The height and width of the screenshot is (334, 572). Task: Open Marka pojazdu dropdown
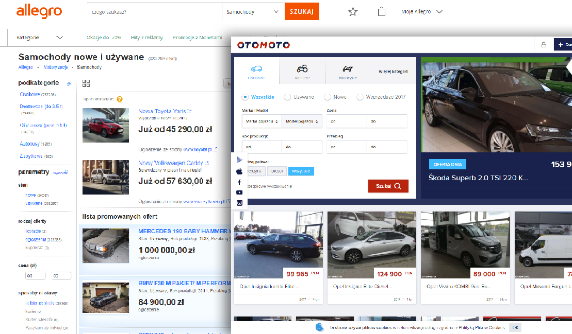tap(262, 121)
